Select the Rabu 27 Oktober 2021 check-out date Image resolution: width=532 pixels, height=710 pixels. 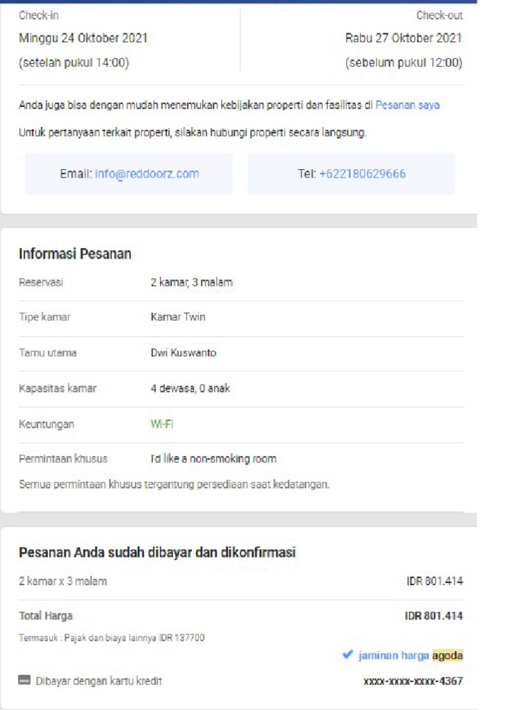[404, 38]
